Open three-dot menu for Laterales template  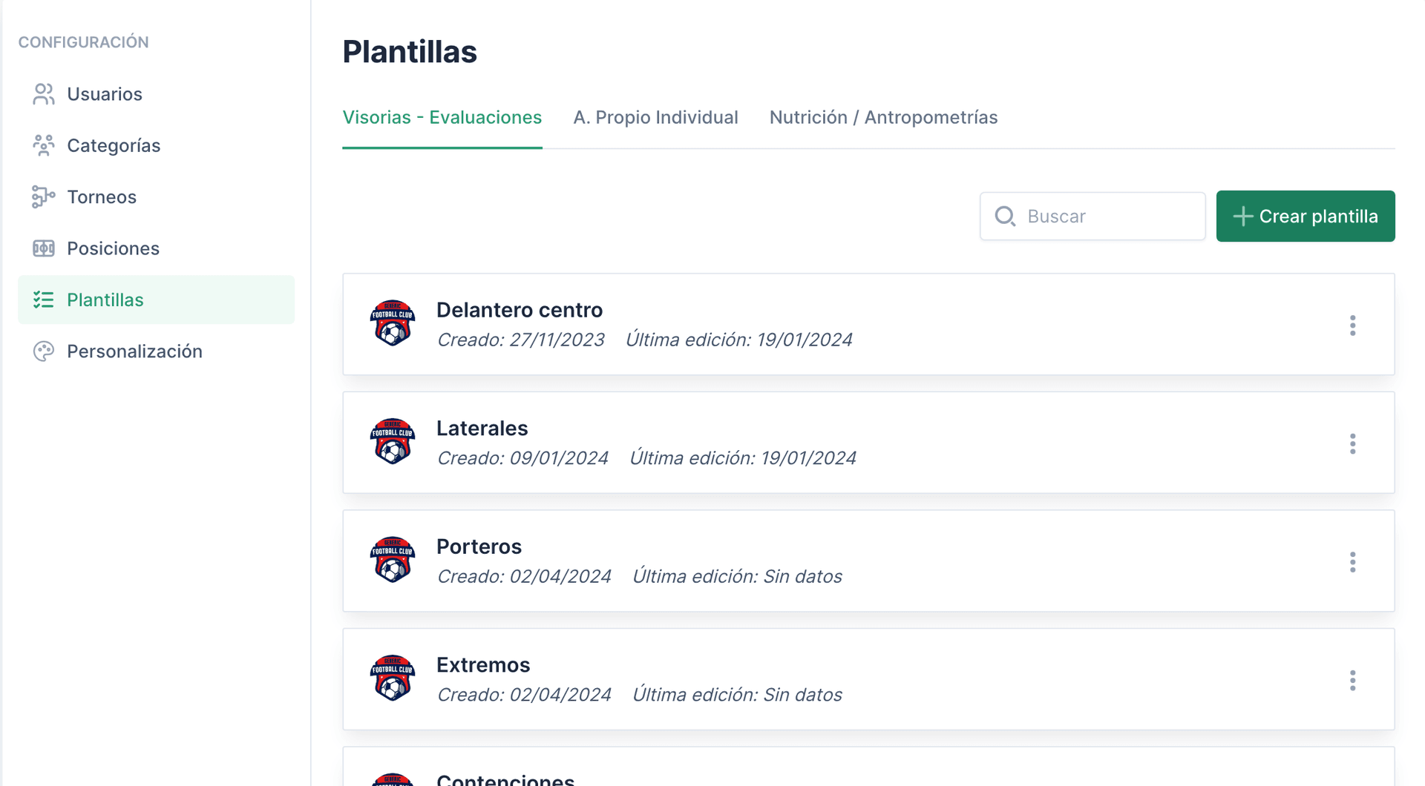coord(1352,443)
